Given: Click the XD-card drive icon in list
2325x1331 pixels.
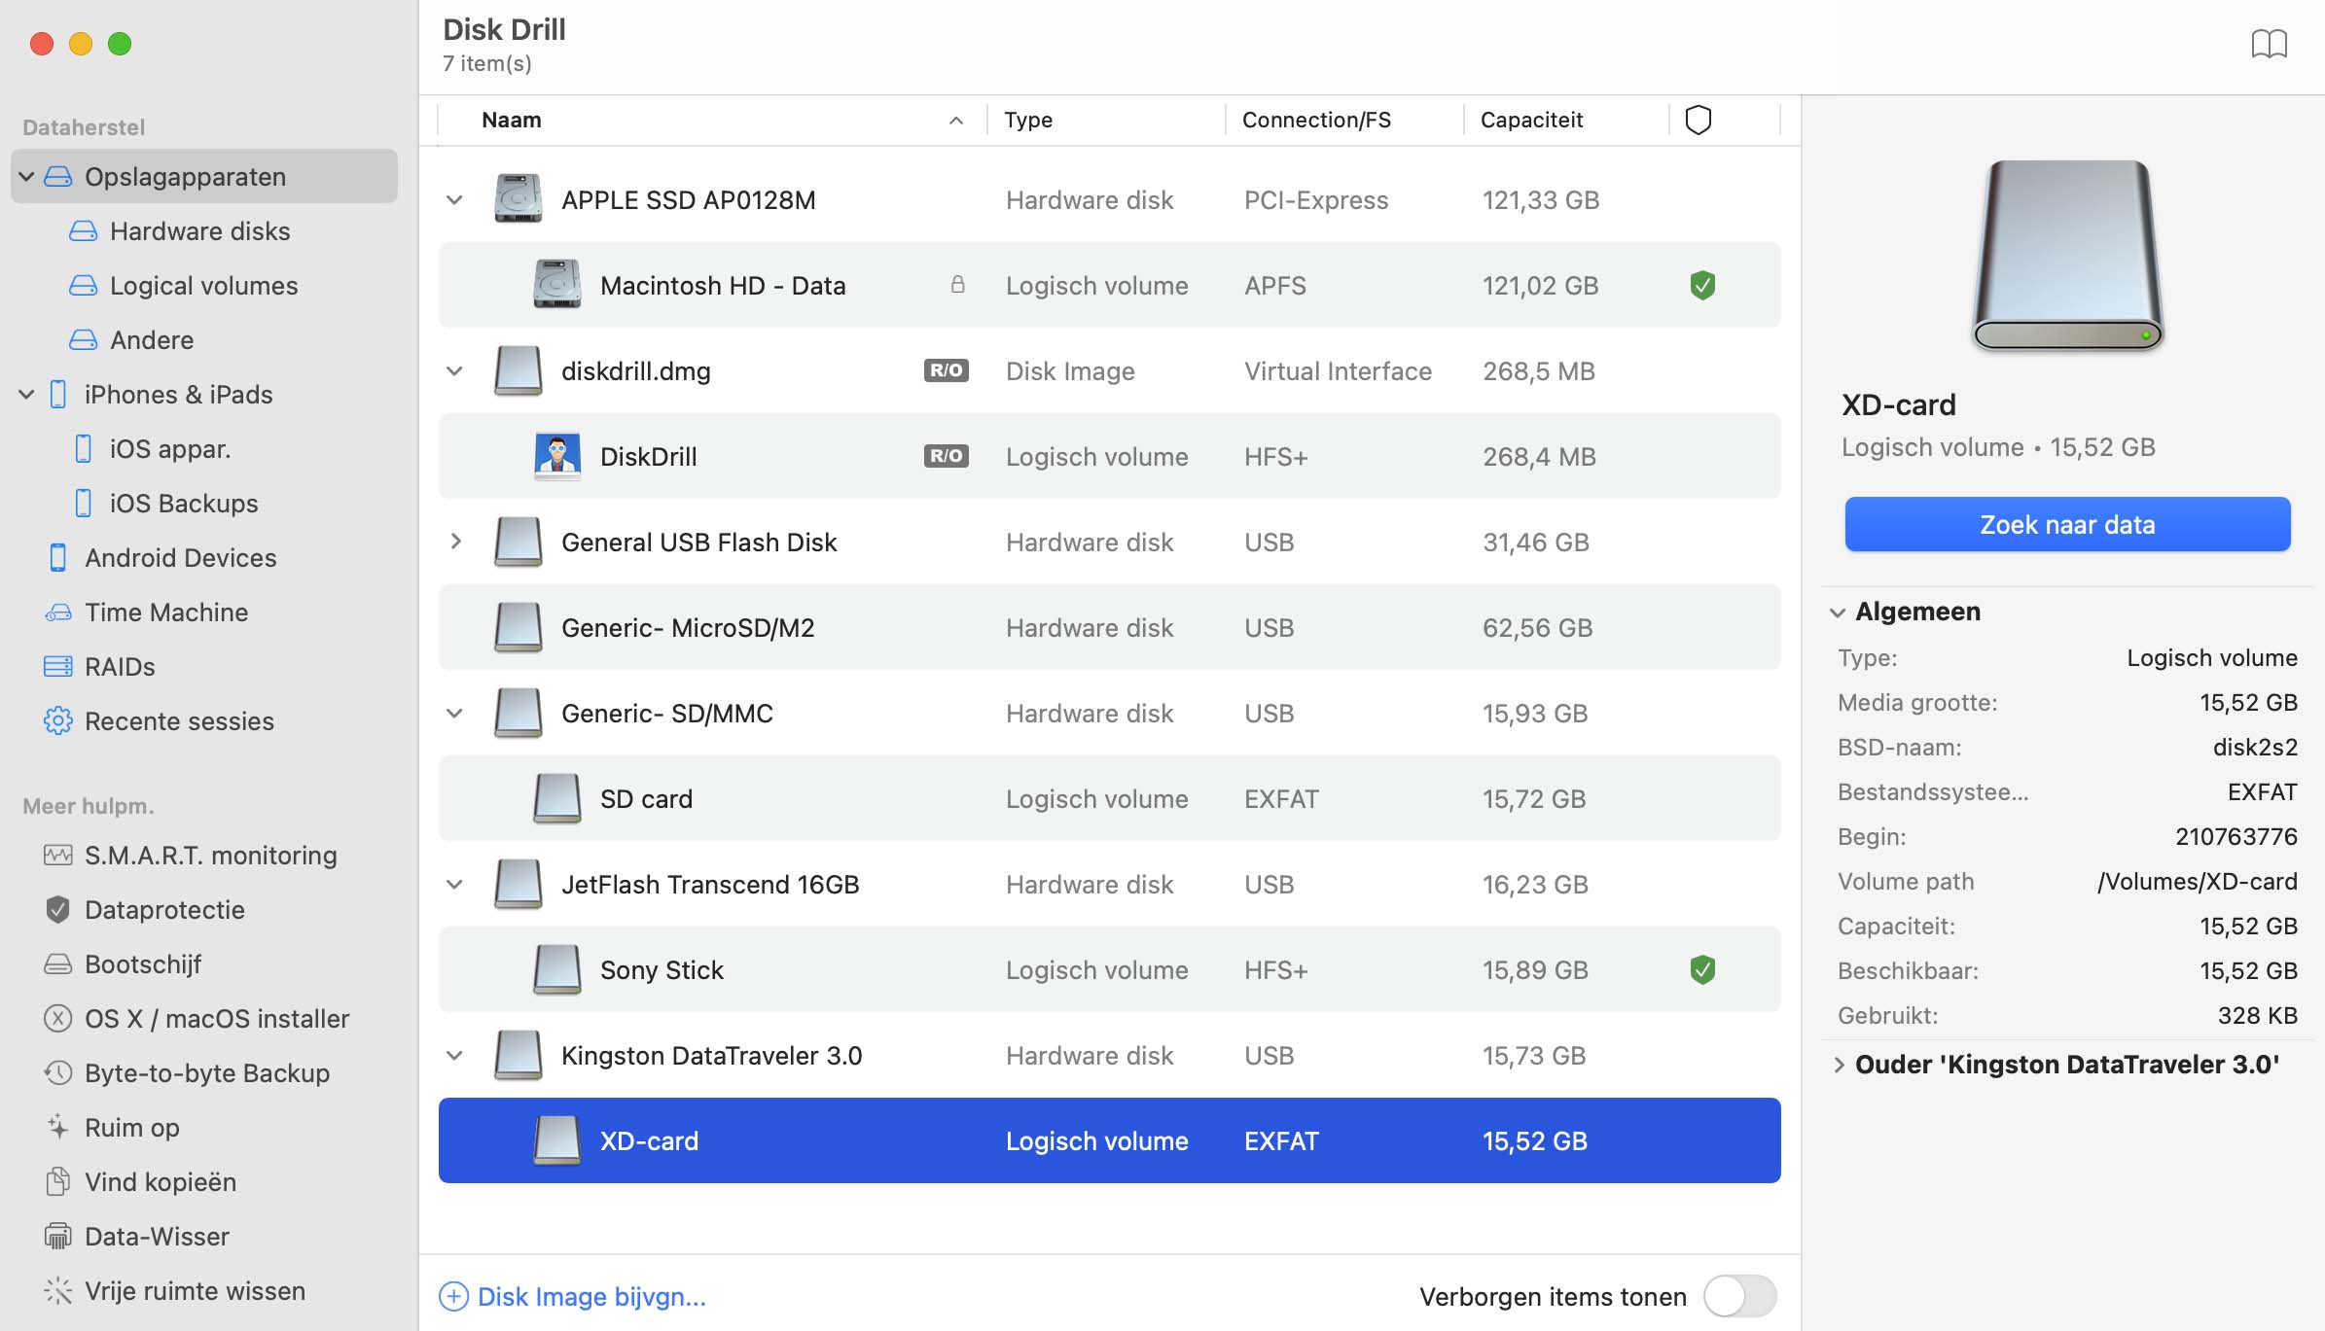Looking at the screenshot, I should (x=556, y=1140).
